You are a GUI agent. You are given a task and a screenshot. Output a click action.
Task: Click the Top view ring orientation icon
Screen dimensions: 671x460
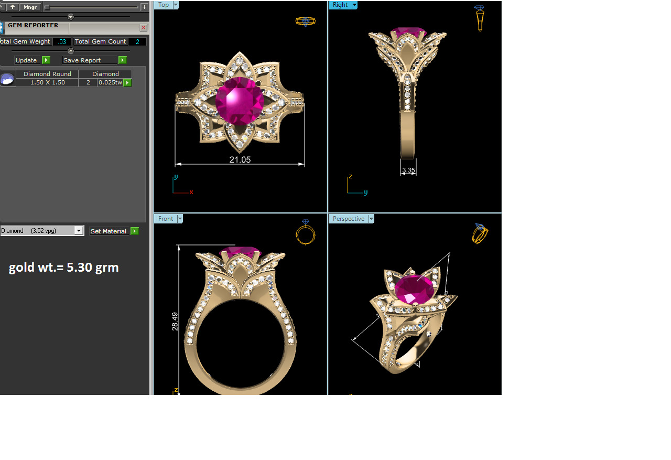pos(305,22)
